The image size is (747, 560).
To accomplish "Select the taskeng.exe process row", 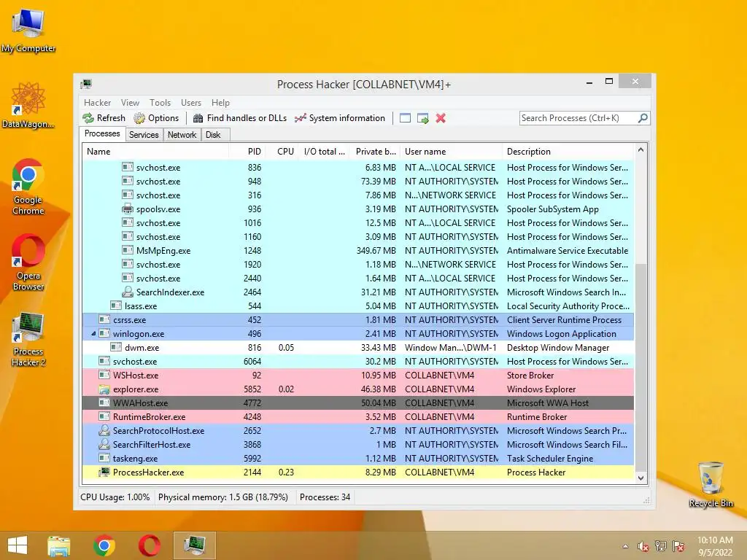I will click(x=358, y=459).
